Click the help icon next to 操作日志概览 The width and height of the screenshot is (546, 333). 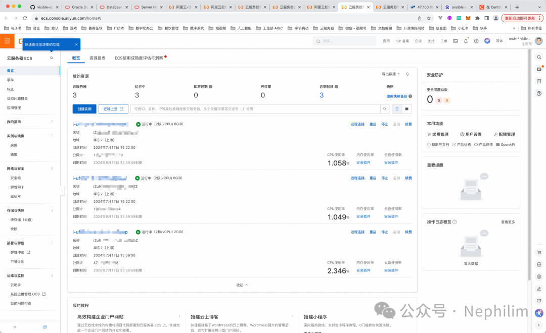point(454,222)
